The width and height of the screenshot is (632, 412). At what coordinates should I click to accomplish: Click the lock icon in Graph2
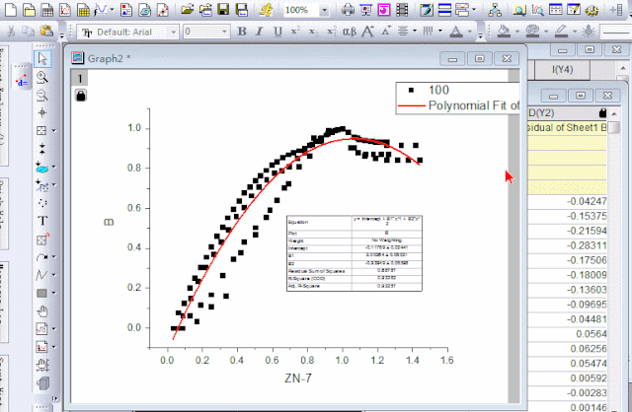(81, 95)
